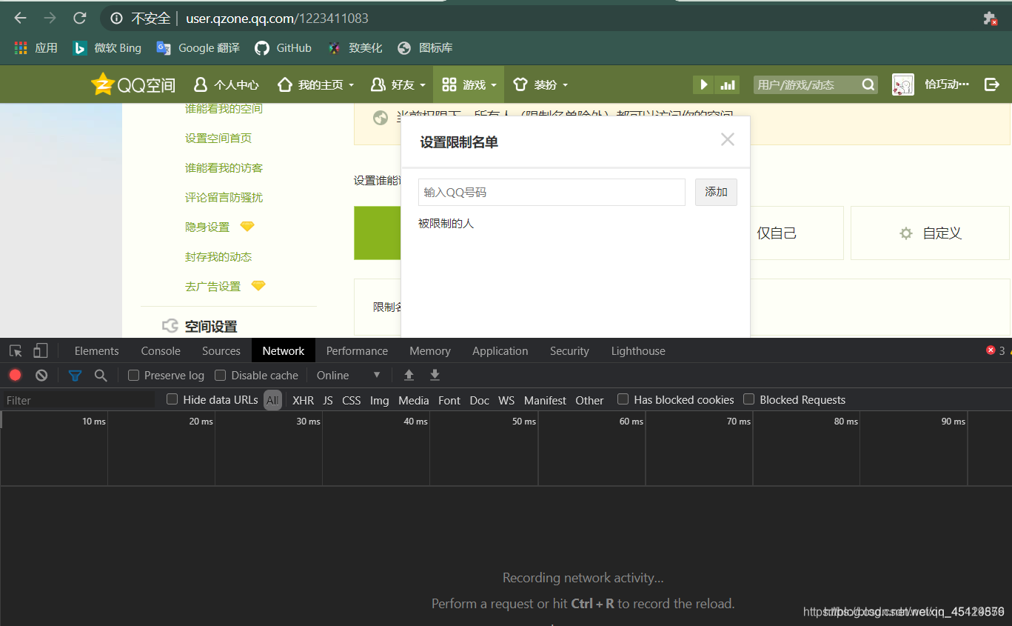Open the 微软 Bing bookmark
The height and width of the screenshot is (626, 1012).
(x=107, y=47)
